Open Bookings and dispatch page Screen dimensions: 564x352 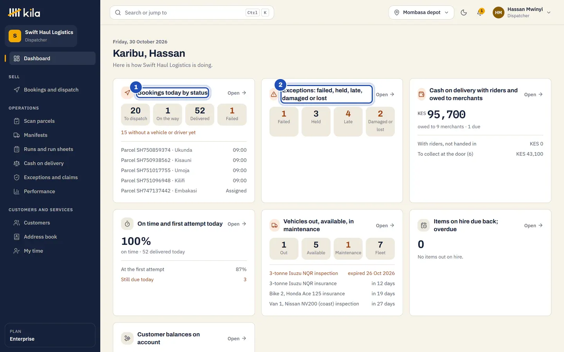click(x=52, y=90)
